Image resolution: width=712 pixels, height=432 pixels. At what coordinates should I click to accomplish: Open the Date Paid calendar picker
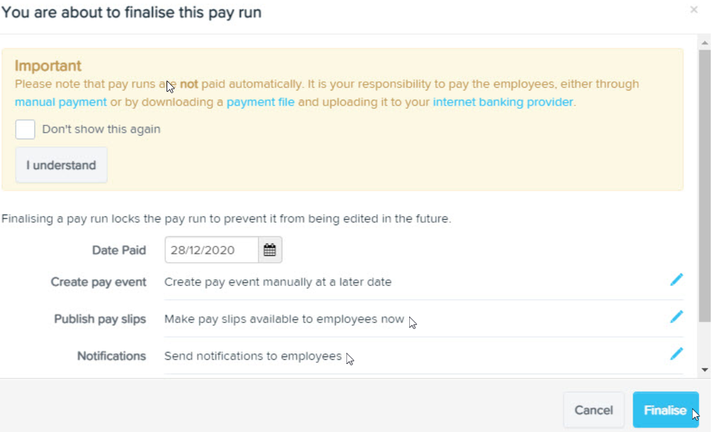click(x=270, y=250)
